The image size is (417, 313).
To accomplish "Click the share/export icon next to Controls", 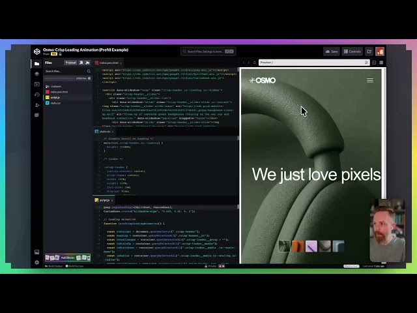I will [x=369, y=52].
